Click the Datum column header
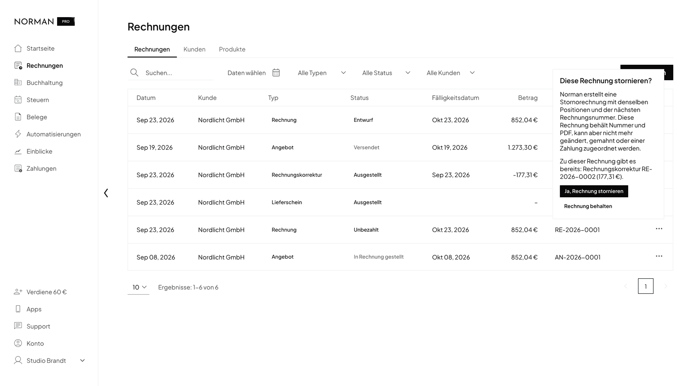The height and width of the screenshot is (386, 687). [x=146, y=98]
